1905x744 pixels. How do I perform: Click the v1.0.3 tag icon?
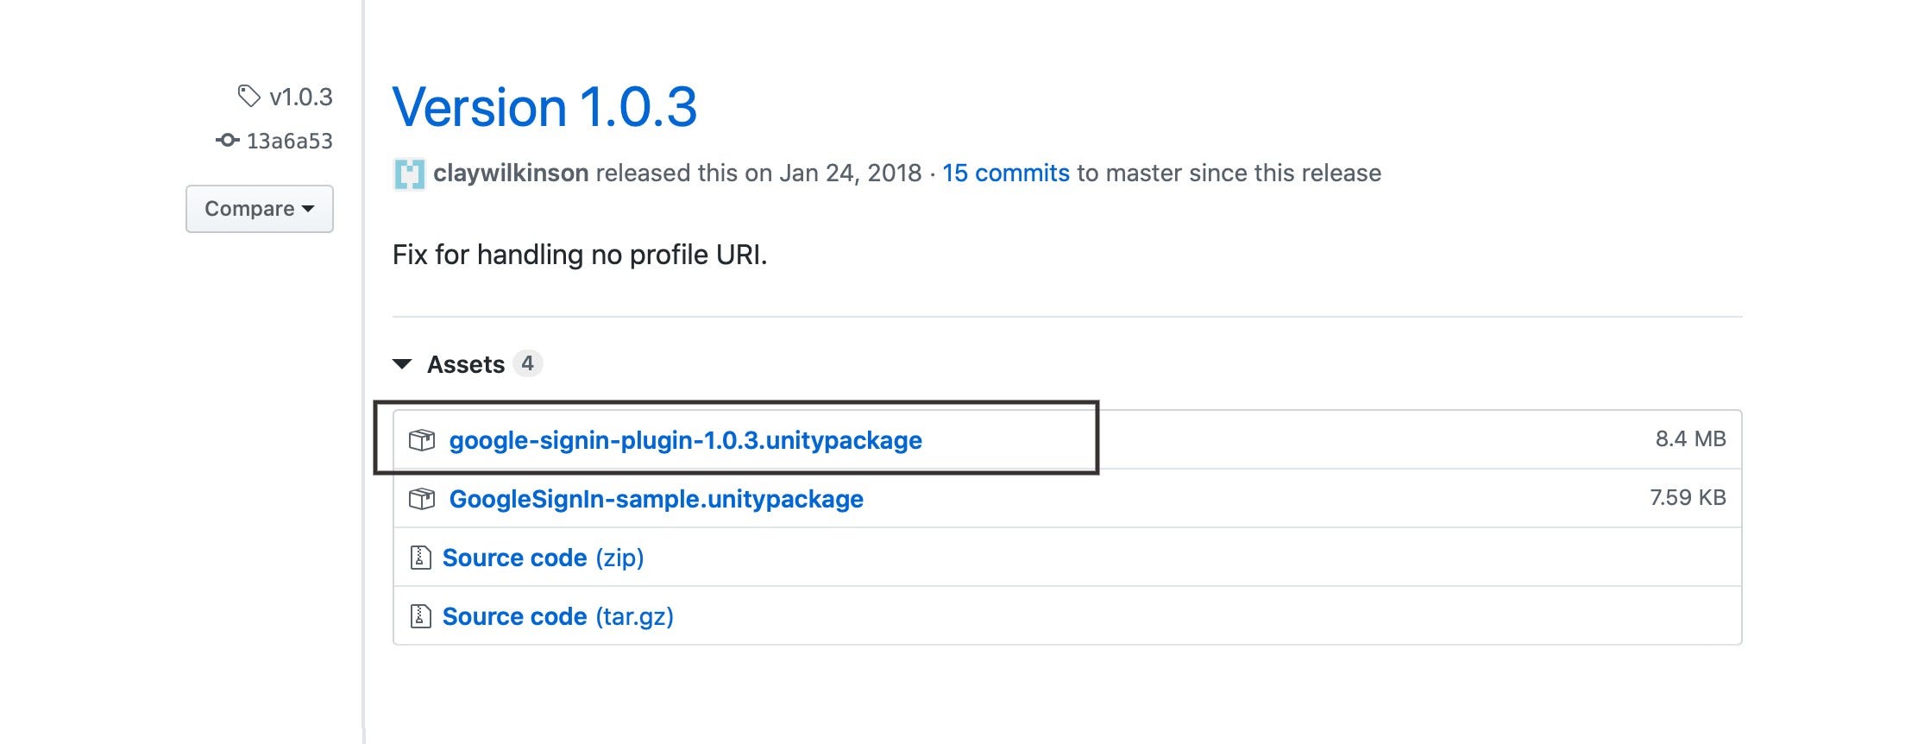pyautogui.click(x=248, y=96)
